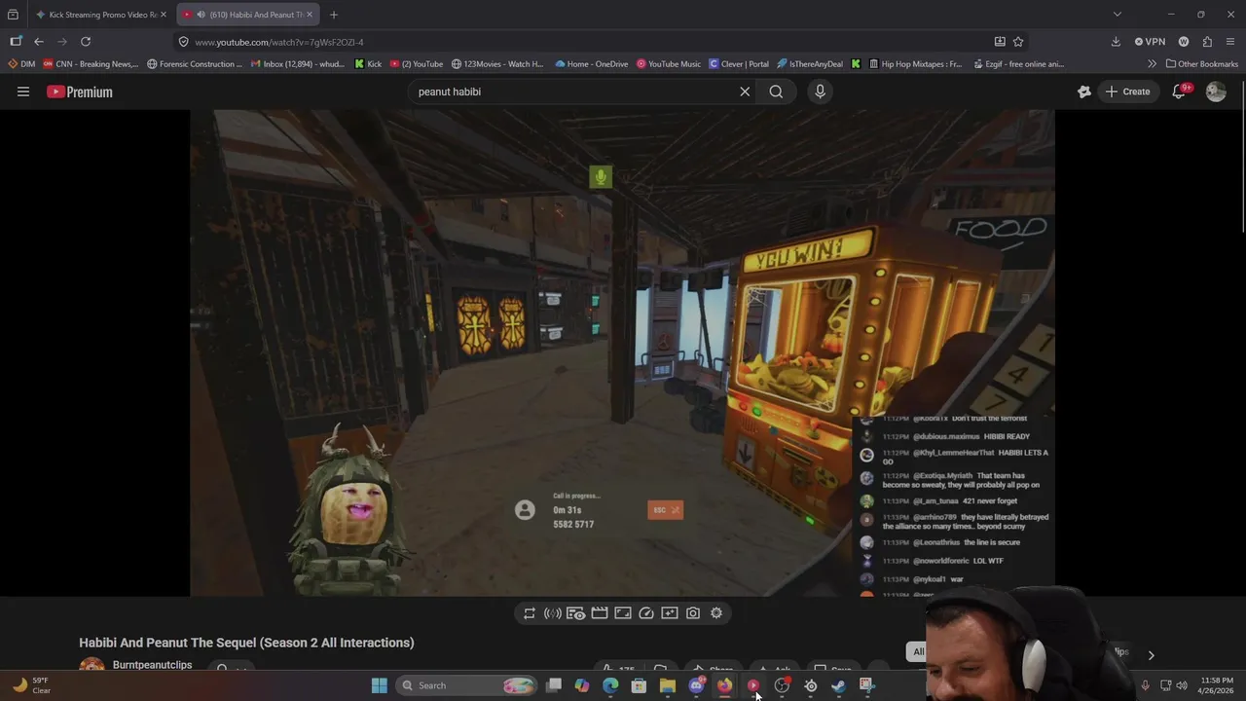Open the Forensic Construction bookmark

point(194,64)
